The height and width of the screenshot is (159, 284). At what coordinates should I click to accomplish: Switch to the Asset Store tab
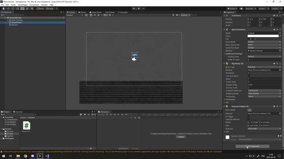pyautogui.click(x=95, y=12)
